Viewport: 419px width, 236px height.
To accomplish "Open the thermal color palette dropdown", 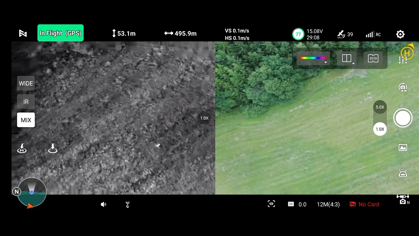I will 314,59.
